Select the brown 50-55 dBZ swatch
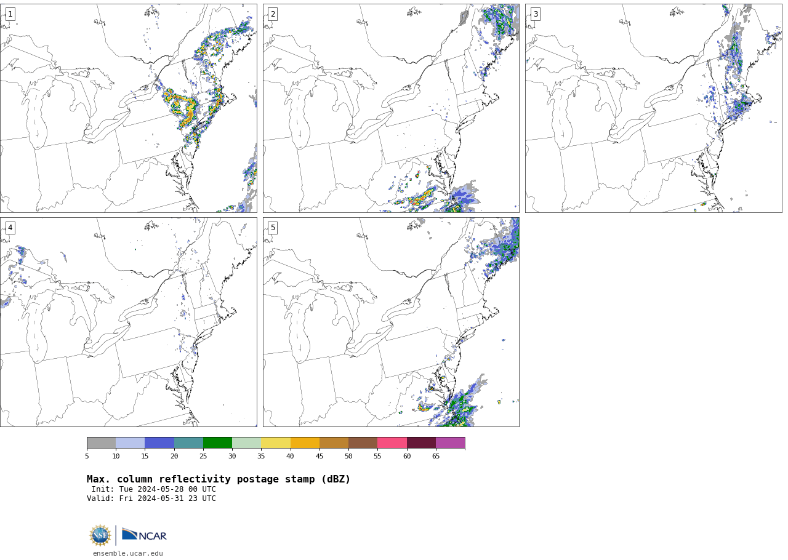 click(x=363, y=443)
